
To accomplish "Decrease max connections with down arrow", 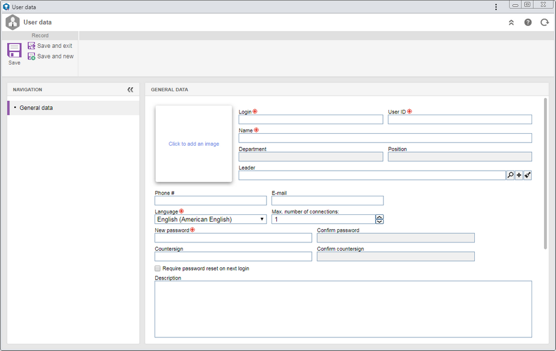I will (x=379, y=221).
